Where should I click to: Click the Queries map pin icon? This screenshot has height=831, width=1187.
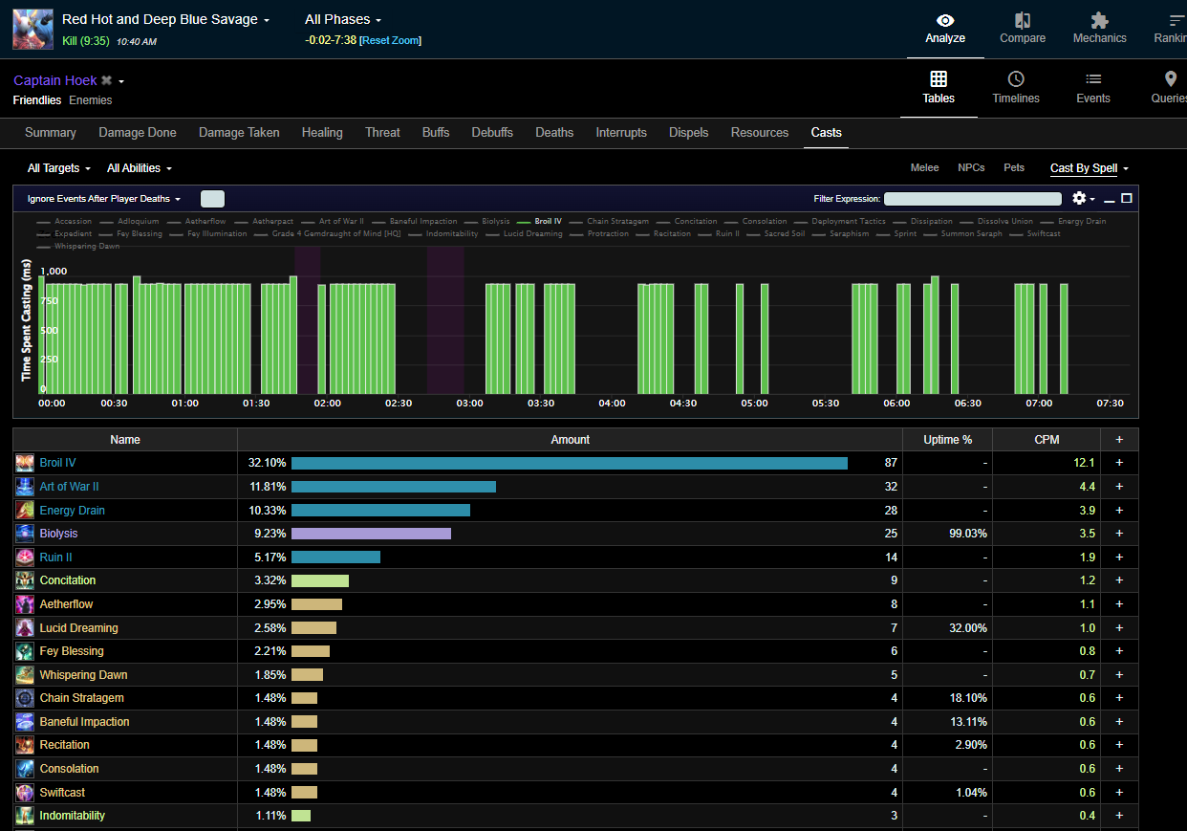1170,79
